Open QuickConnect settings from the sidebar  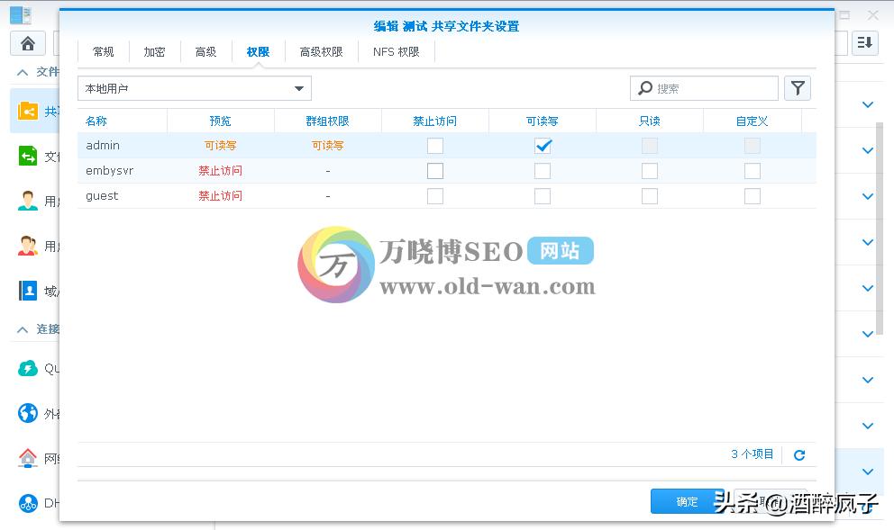tap(25, 369)
